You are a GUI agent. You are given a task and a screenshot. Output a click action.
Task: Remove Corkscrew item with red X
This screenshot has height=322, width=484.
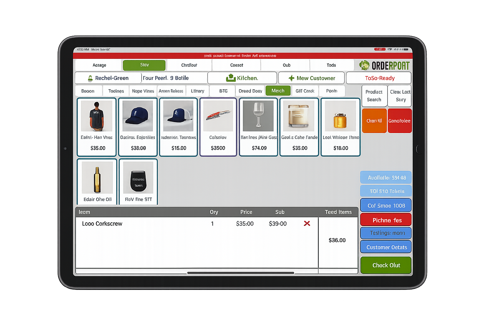click(x=307, y=224)
